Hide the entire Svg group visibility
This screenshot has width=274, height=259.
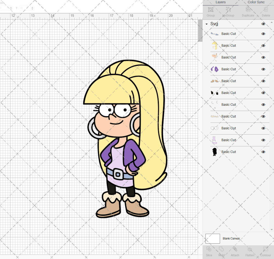[x=263, y=24]
